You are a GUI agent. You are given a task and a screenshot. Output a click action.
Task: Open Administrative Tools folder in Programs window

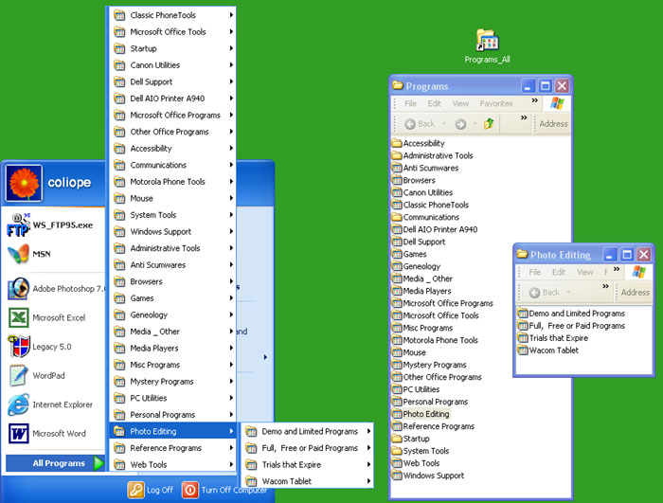pos(432,155)
